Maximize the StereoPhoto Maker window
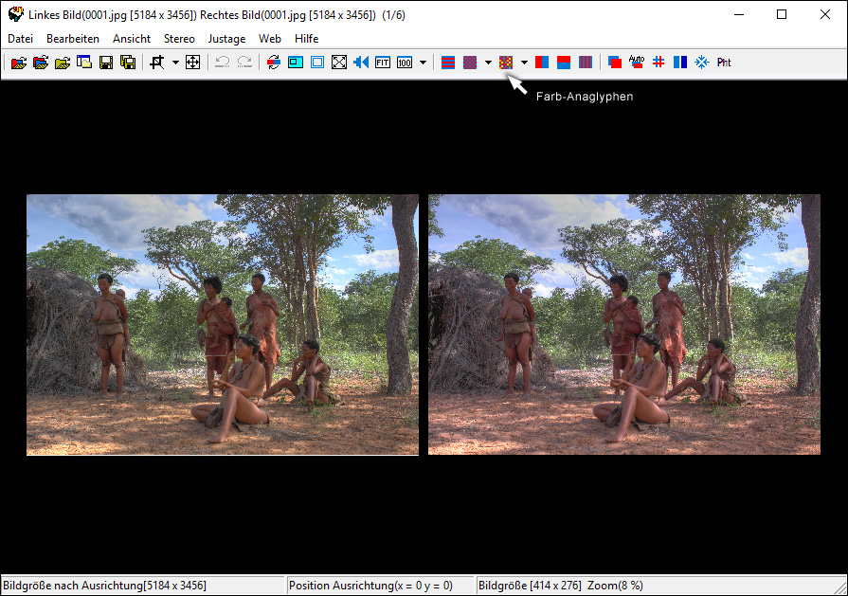 tap(782, 14)
